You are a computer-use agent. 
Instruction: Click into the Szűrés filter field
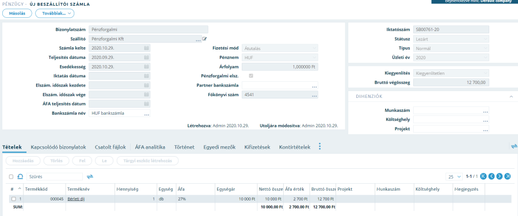(55, 177)
